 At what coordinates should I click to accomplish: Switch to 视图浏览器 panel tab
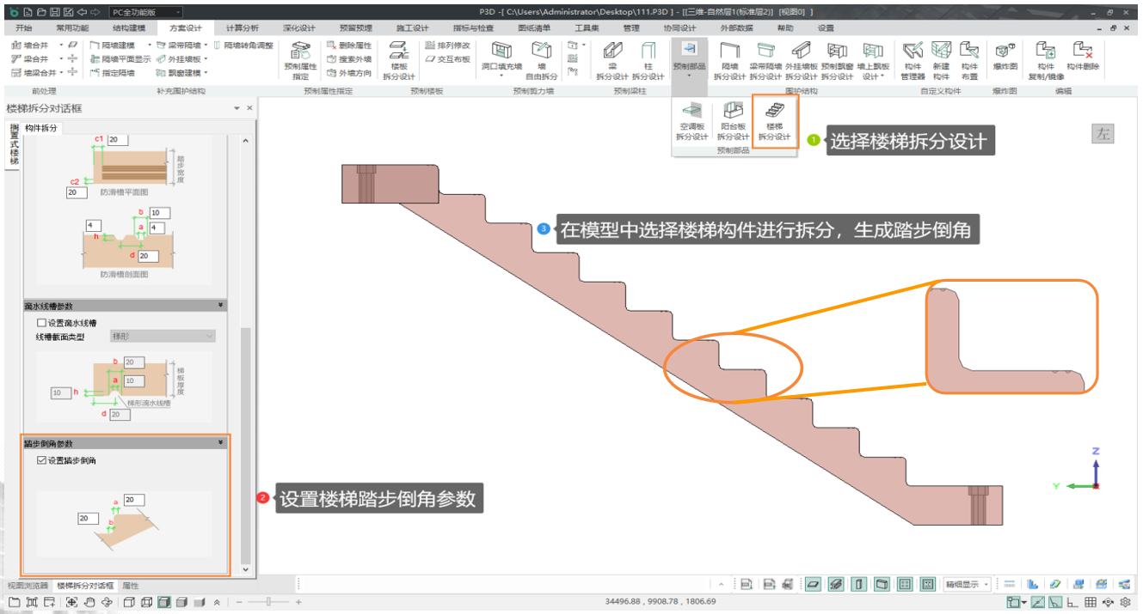[28, 585]
